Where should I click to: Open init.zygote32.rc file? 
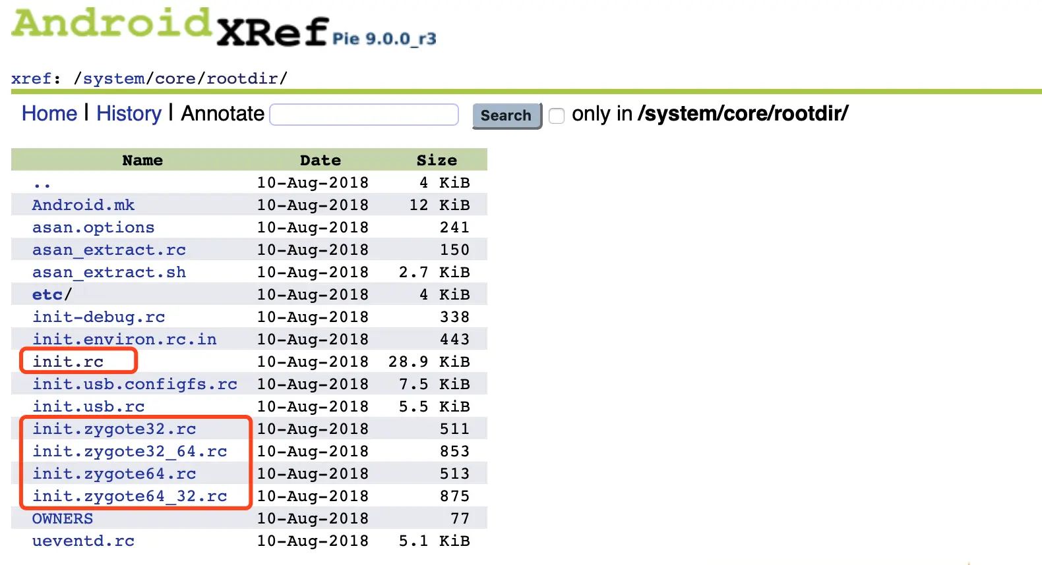tap(114, 429)
